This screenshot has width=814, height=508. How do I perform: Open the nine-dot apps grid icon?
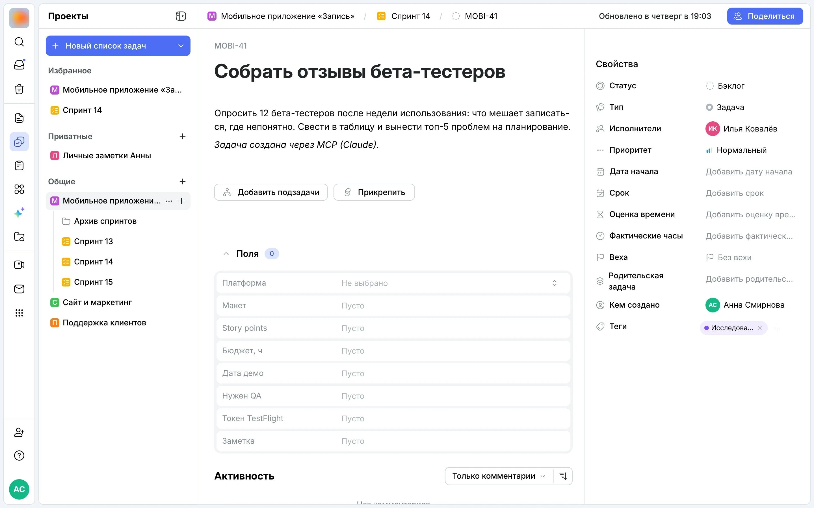(x=19, y=313)
